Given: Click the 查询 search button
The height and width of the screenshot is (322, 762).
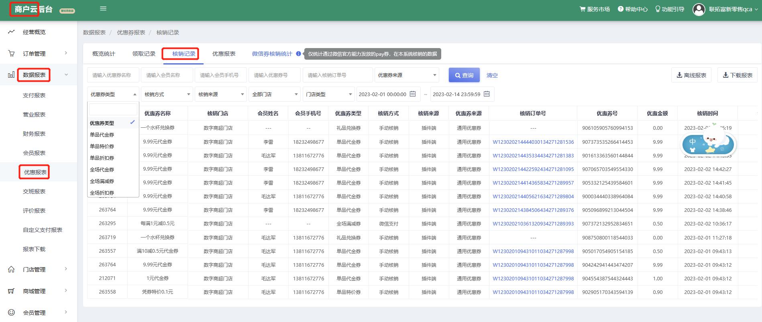Looking at the screenshot, I should pos(464,75).
